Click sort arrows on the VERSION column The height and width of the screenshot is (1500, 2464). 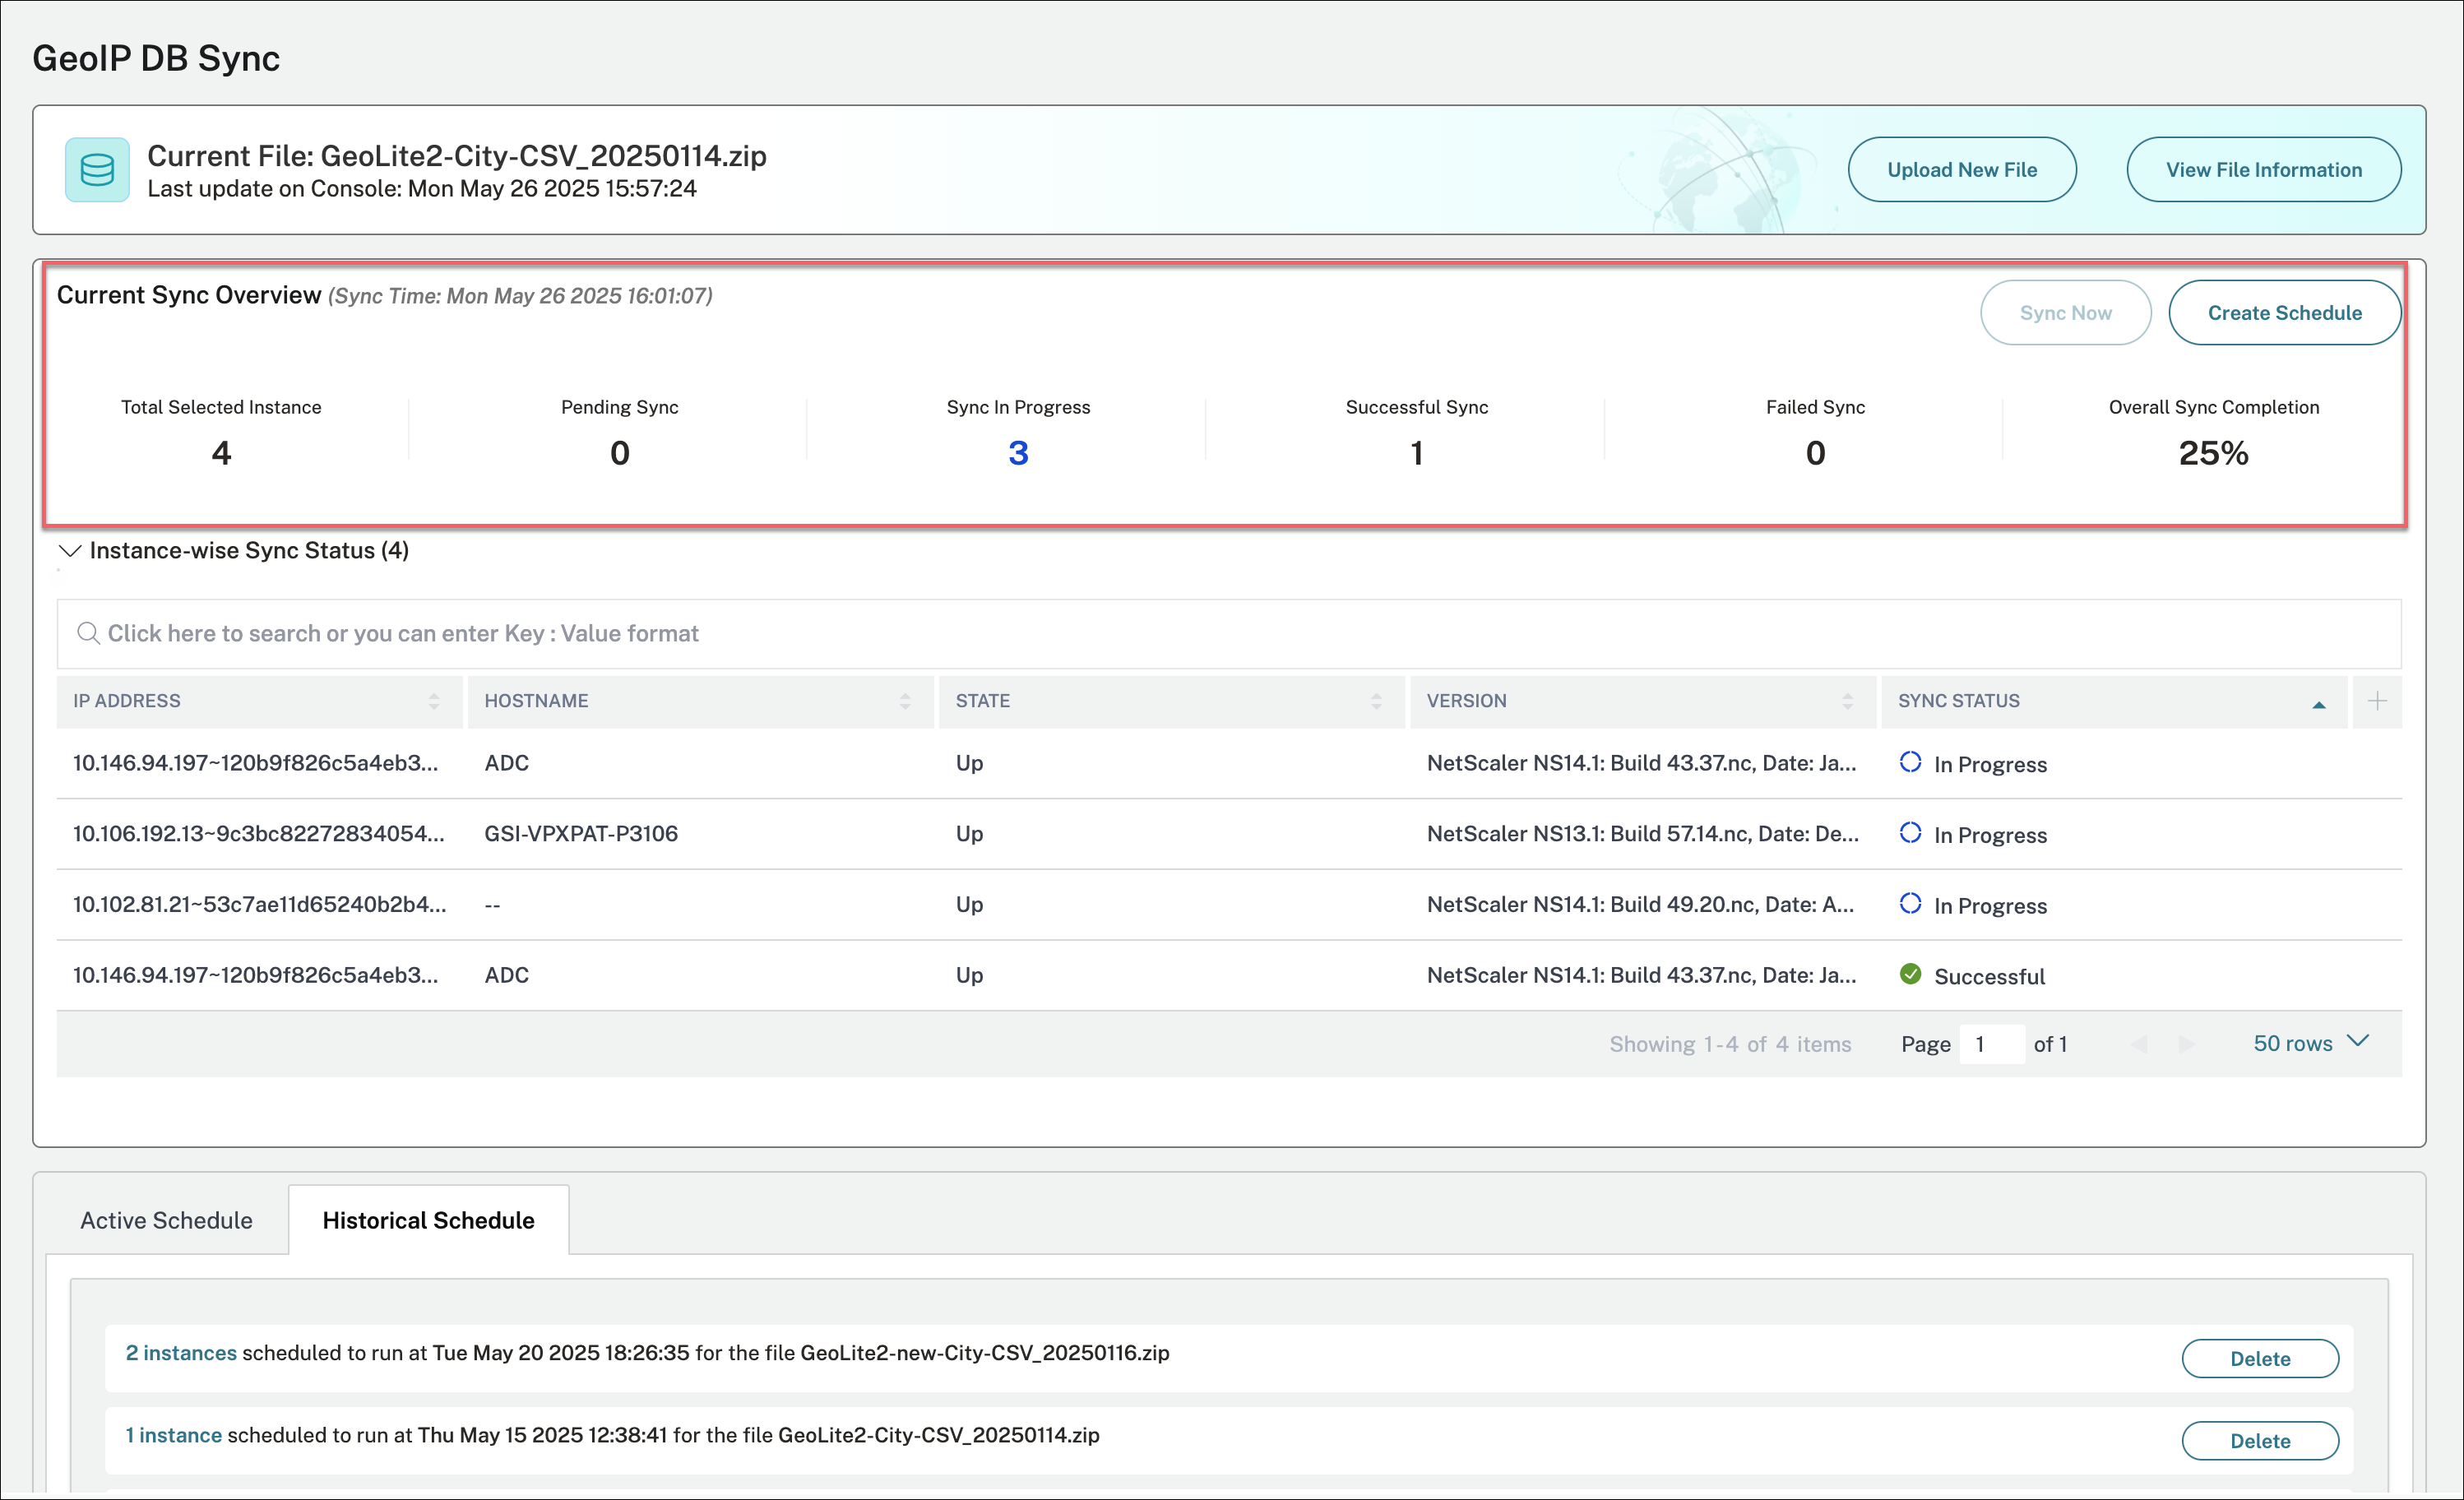(x=1847, y=701)
